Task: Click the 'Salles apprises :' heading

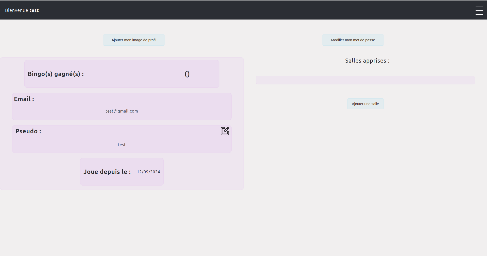Action: point(367,61)
